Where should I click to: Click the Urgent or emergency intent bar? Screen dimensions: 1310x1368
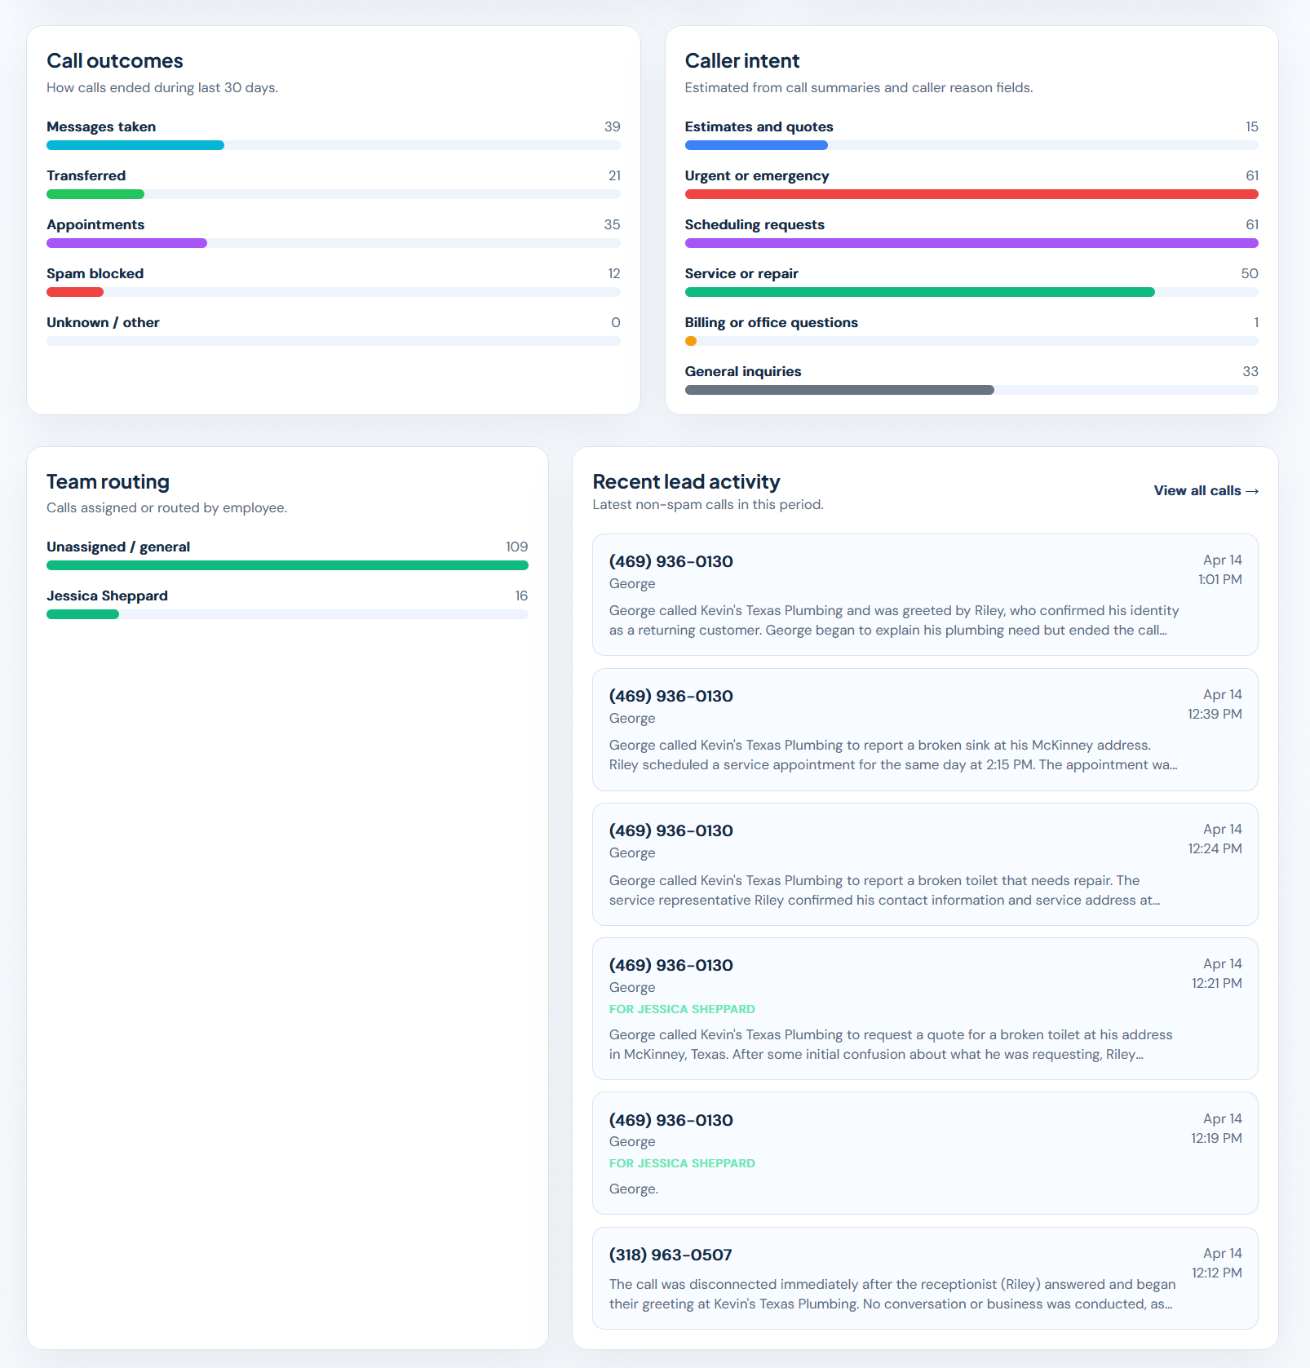971,194
